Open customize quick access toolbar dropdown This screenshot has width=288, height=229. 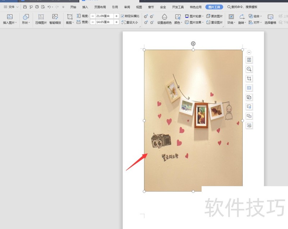(63, 7)
